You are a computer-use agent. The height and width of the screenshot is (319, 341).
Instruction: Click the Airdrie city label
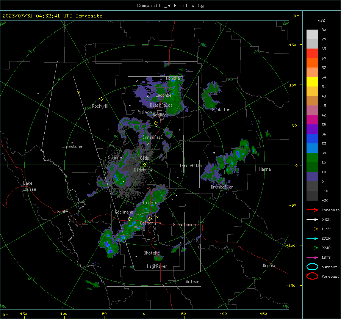(149, 203)
